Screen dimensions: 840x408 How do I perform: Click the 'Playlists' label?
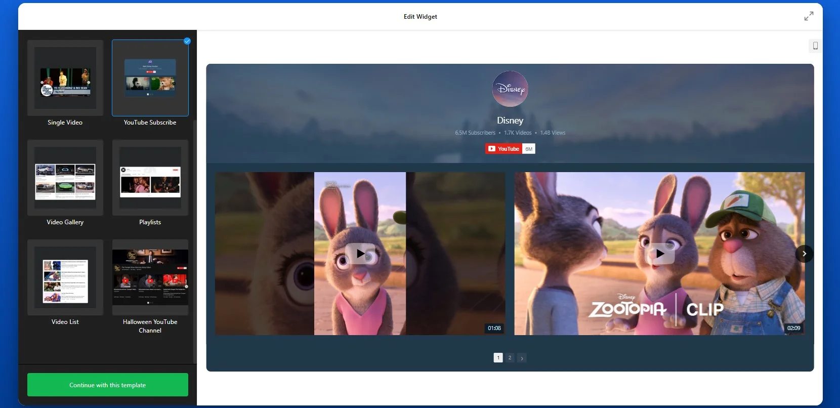coord(150,222)
